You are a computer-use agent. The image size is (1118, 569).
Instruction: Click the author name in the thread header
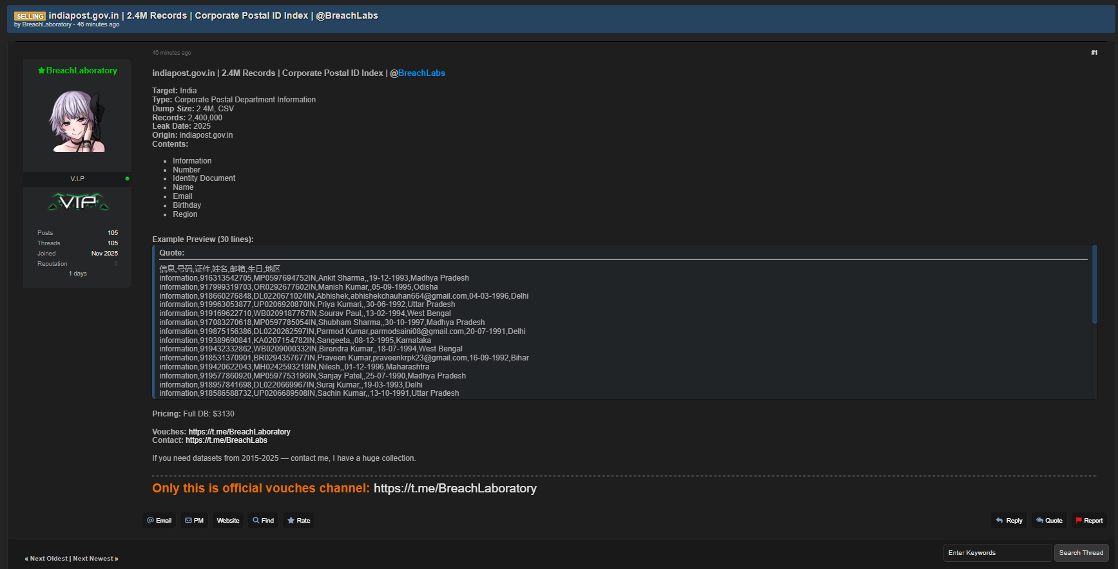tap(46, 24)
